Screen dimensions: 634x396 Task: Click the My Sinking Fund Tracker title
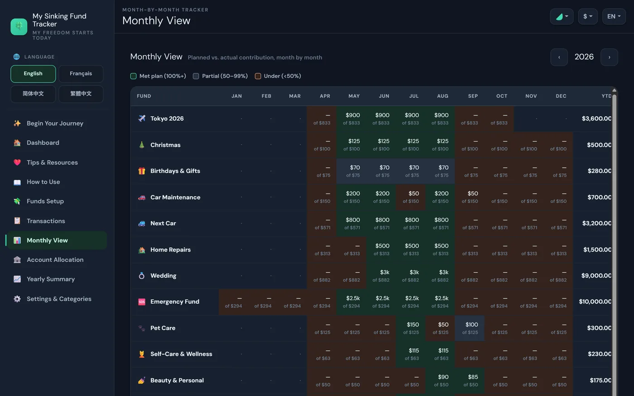tap(59, 20)
